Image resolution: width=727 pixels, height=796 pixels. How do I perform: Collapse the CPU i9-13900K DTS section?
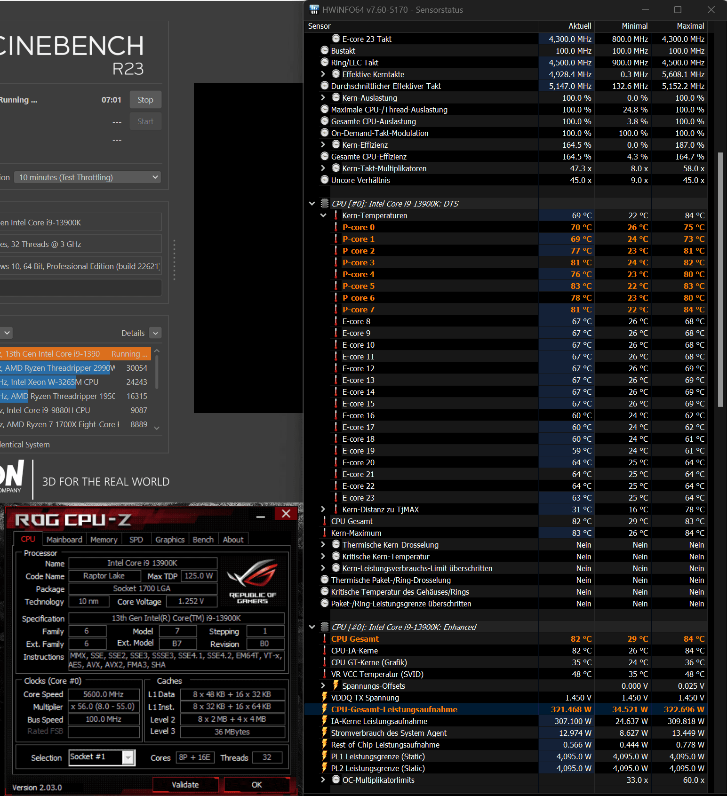312,204
